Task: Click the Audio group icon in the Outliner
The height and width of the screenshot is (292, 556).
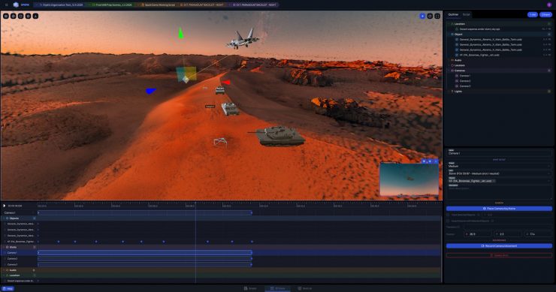Action: point(452,60)
